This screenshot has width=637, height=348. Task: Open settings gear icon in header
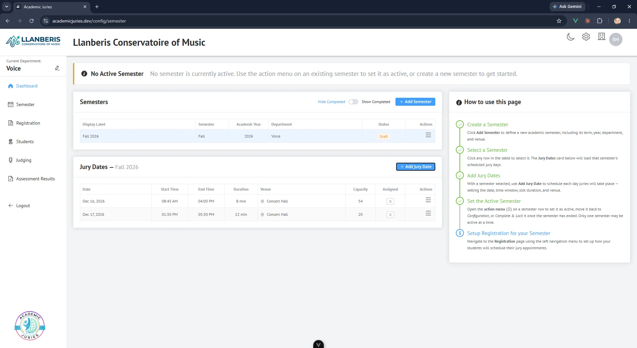coord(586,37)
